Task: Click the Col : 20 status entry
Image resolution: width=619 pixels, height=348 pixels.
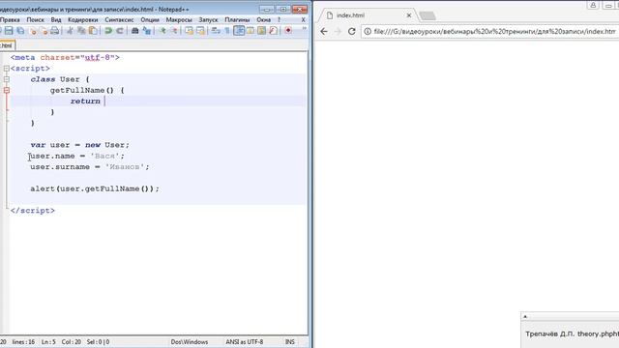Action: [x=71, y=341]
